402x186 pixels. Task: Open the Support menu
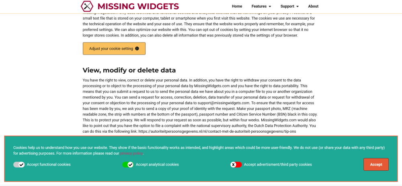[x=289, y=6]
